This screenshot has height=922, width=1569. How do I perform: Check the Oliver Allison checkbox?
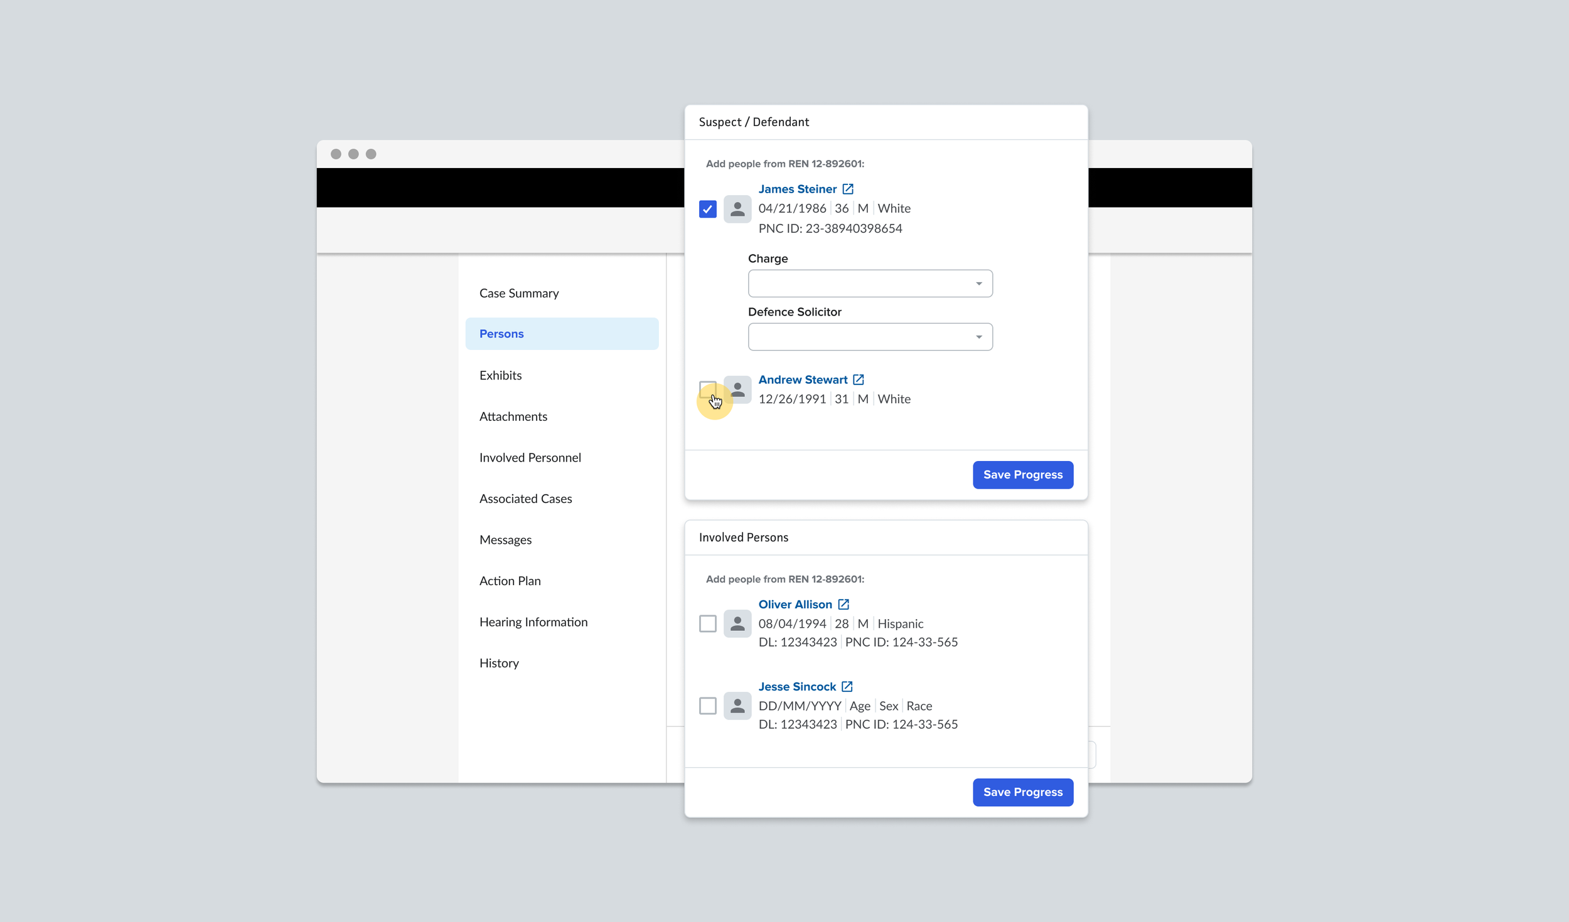[707, 623]
